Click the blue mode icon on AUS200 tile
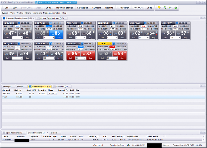The height and width of the screenshot is (148, 207). [x=50, y=44]
